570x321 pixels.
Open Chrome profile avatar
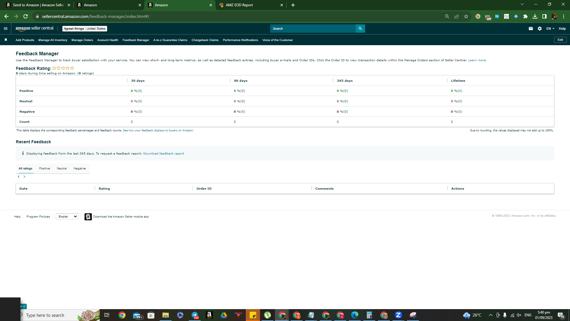coord(554,16)
